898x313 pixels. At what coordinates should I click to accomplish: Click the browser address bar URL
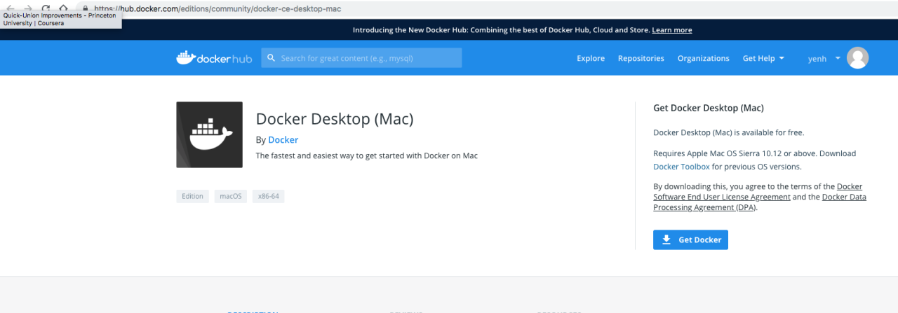coord(217,8)
